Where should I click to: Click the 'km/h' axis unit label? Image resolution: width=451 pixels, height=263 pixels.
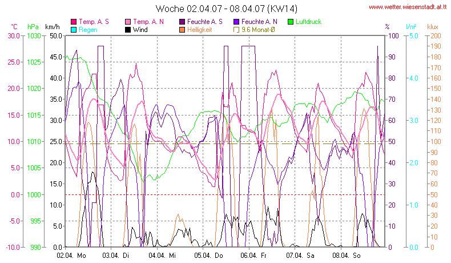click(x=53, y=27)
